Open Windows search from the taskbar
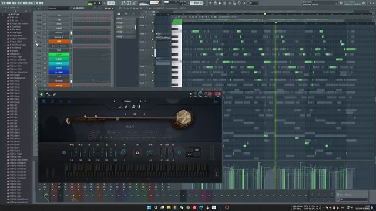 click(x=156, y=207)
